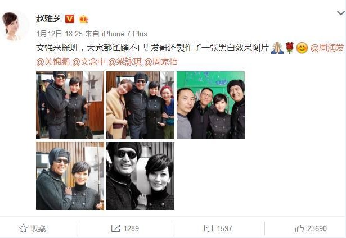Open the first photo thumbnail of two people
Image resolution: width=346 pixels, height=238 pixels.
click(x=70, y=105)
